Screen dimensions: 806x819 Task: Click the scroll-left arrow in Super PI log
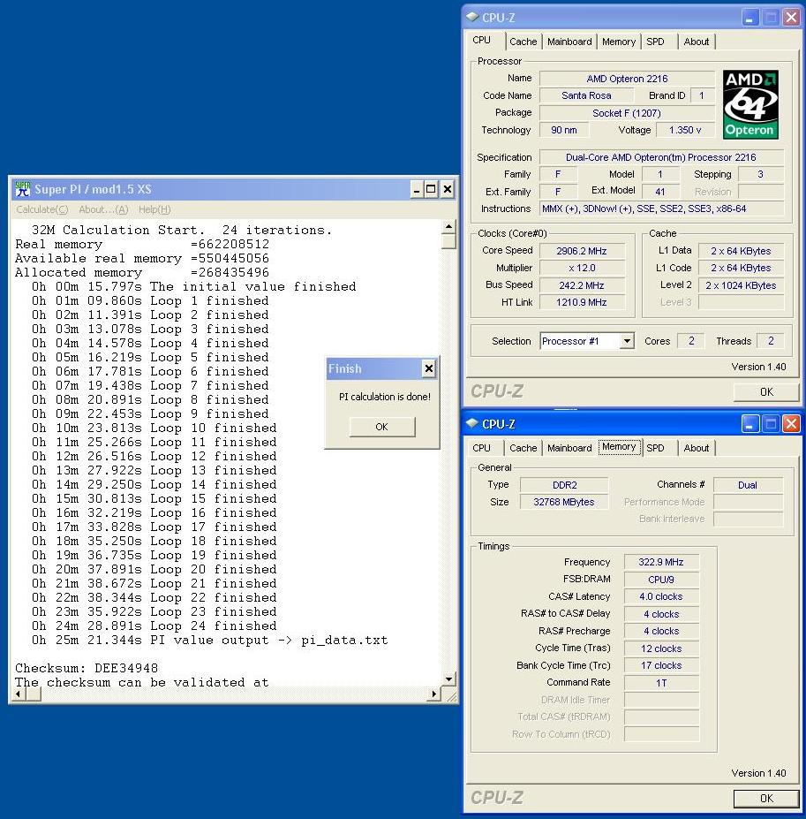19,694
